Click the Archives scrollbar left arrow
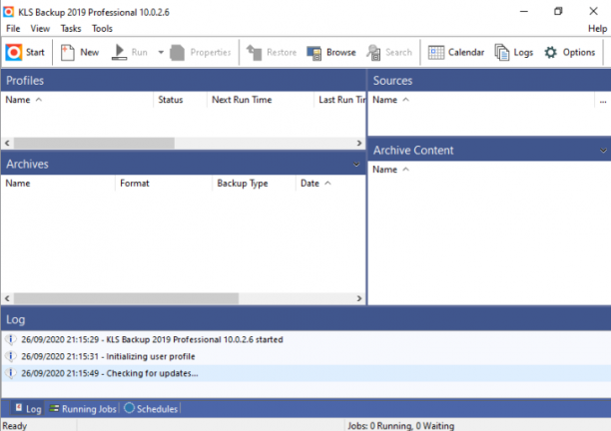611x431 pixels. pos(7,298)
